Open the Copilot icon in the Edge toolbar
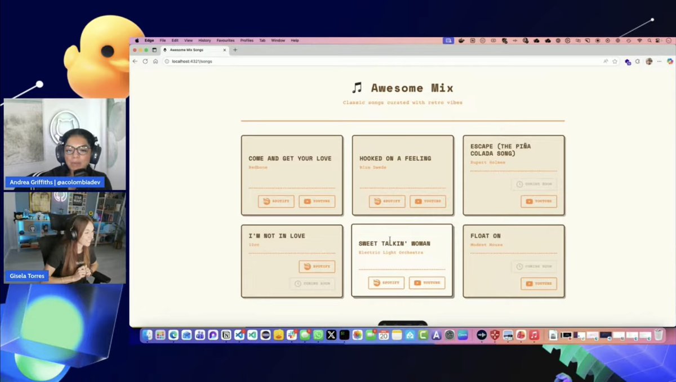 coord(670,61)
